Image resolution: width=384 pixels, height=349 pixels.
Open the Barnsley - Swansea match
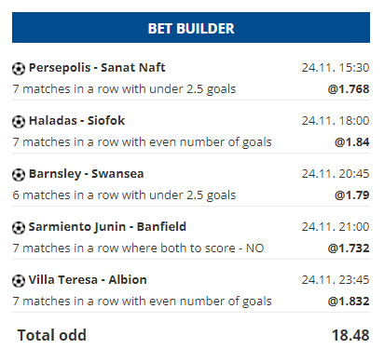87,174
